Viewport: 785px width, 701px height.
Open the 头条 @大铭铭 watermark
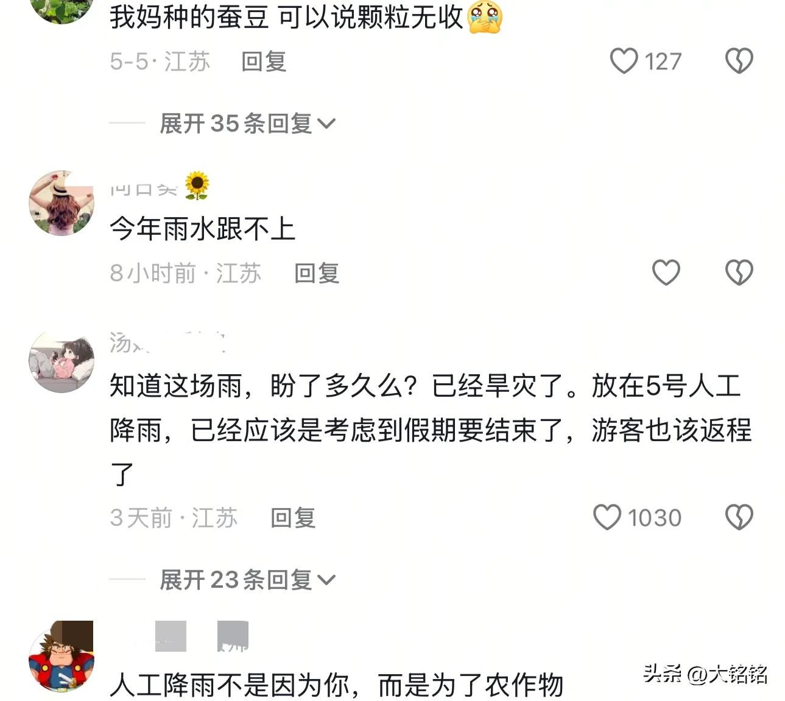tap(705, 674)
